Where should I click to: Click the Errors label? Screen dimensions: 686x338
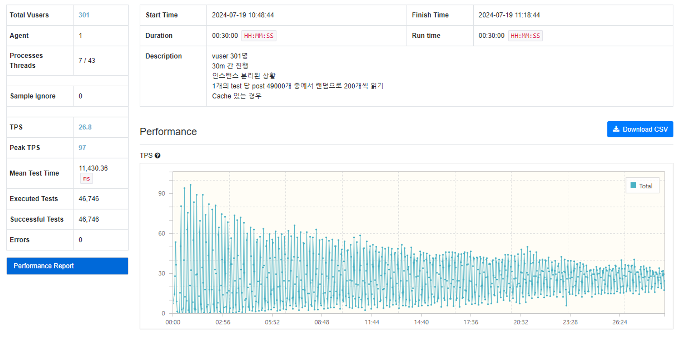click(x=20, y=240)
